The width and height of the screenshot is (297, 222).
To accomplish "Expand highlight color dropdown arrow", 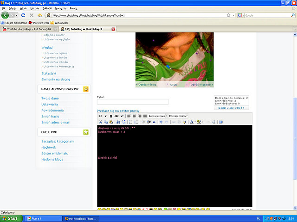I will tap(203, 122).
